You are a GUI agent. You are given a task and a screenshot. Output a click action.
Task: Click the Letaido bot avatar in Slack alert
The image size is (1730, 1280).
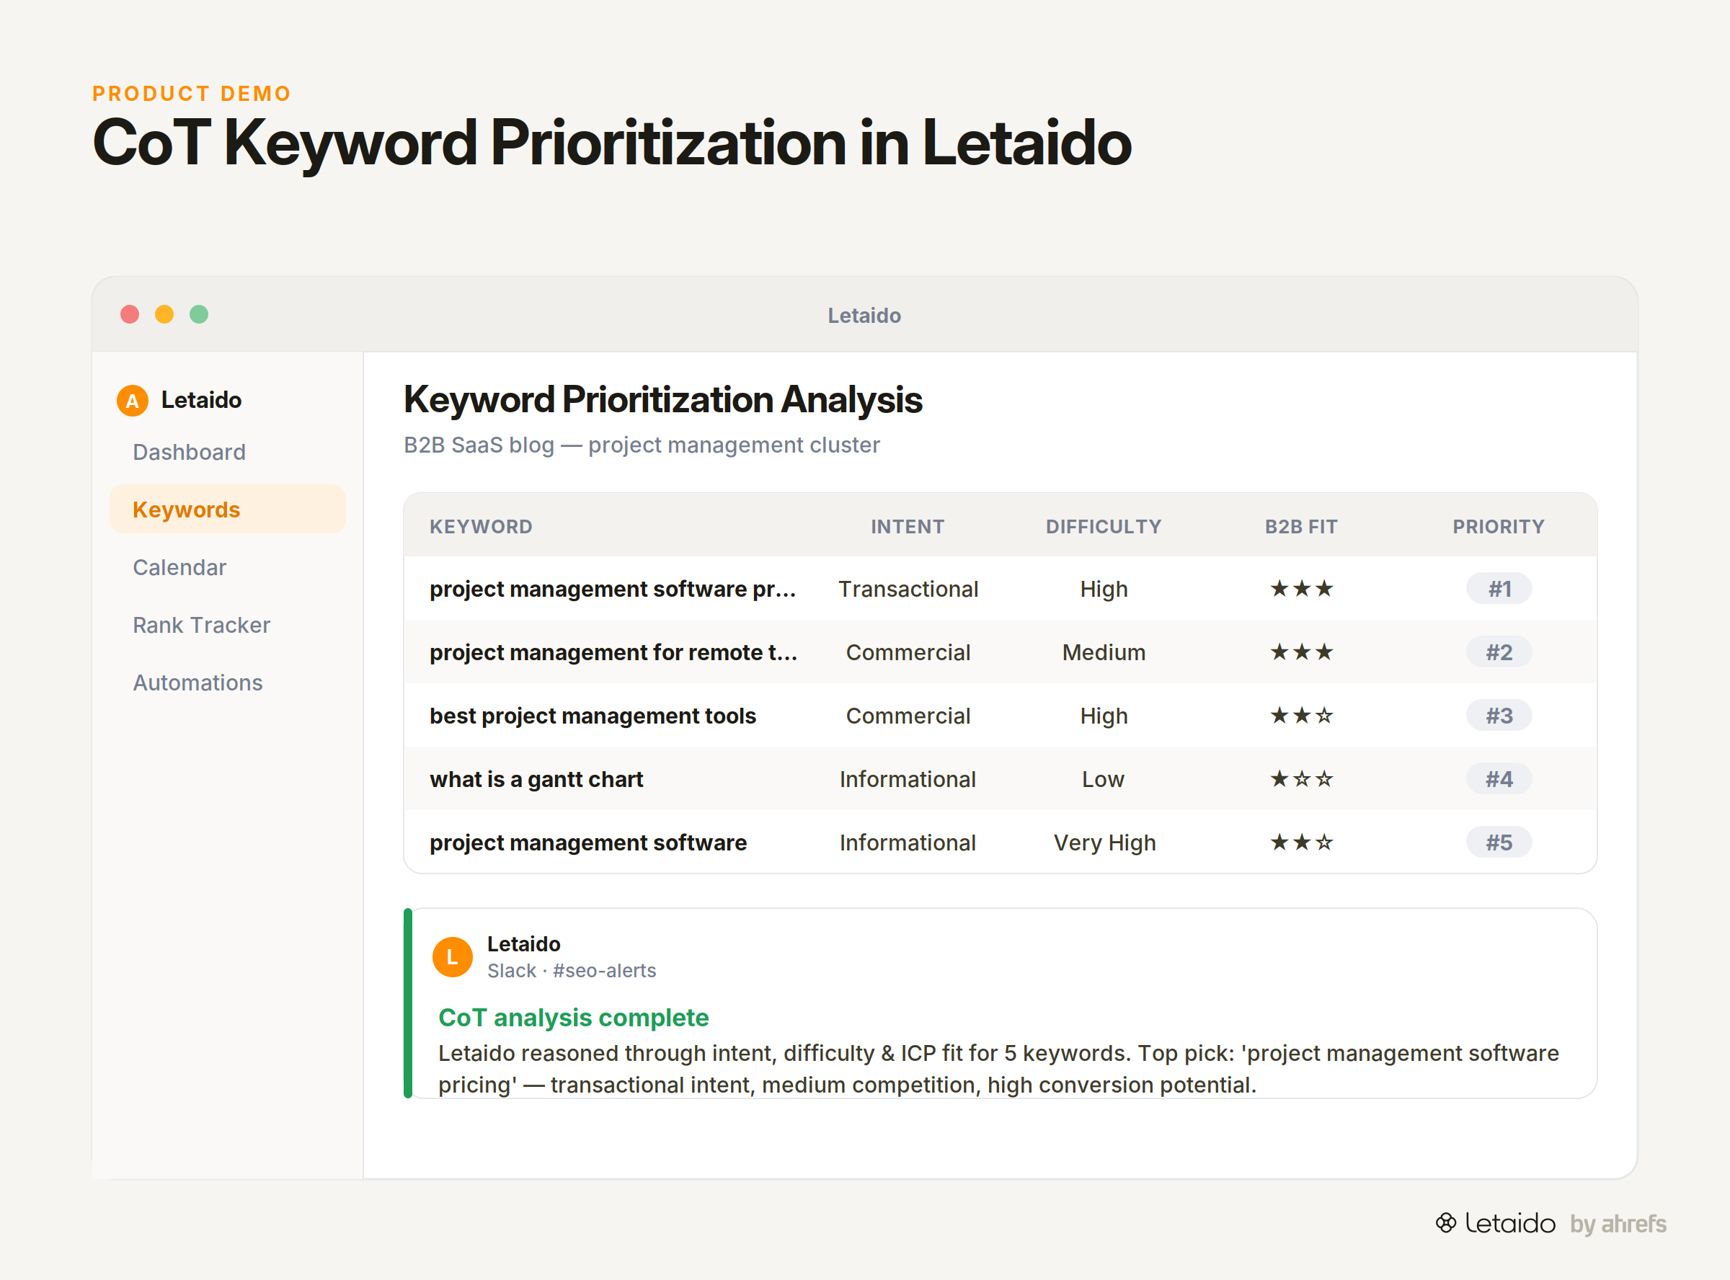(453, 957)
